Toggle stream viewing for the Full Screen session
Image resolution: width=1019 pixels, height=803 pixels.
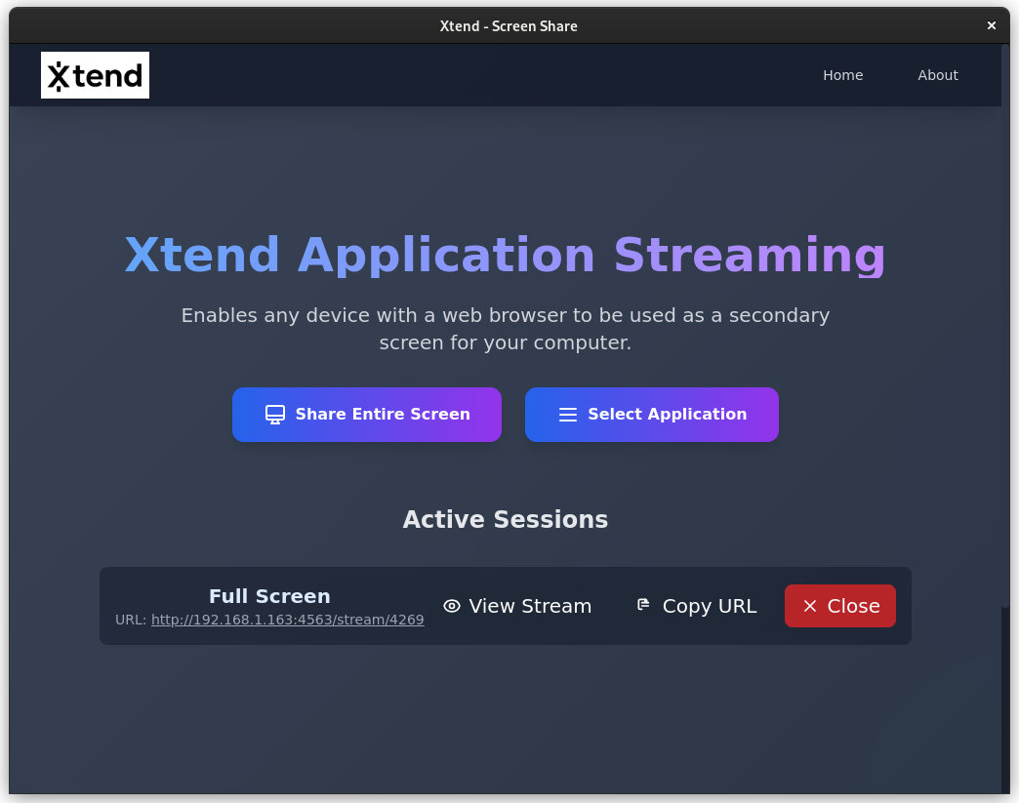pyautogui.click(x=517, y=606)
